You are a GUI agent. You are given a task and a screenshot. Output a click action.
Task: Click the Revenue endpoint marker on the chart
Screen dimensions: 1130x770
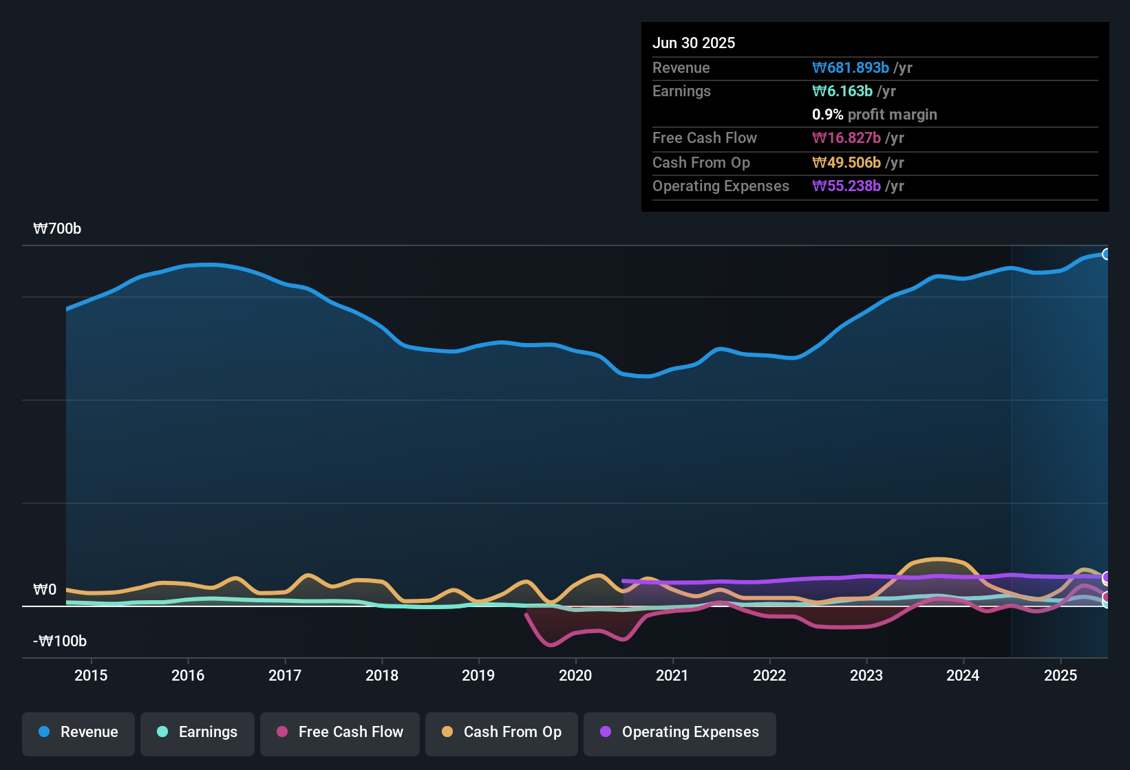tap(1107, 254)
